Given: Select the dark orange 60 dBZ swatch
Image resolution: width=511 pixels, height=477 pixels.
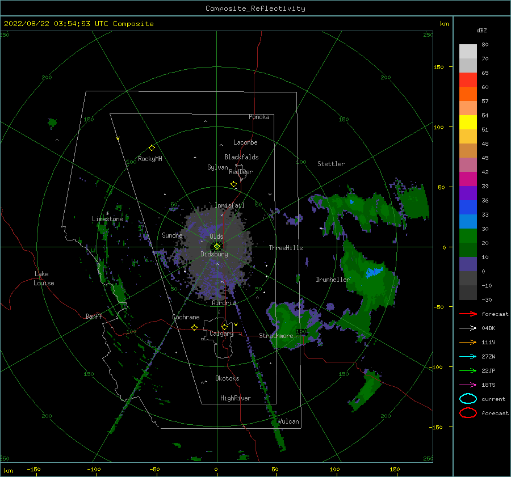Looking at the screenshot, I should [468, 94].
